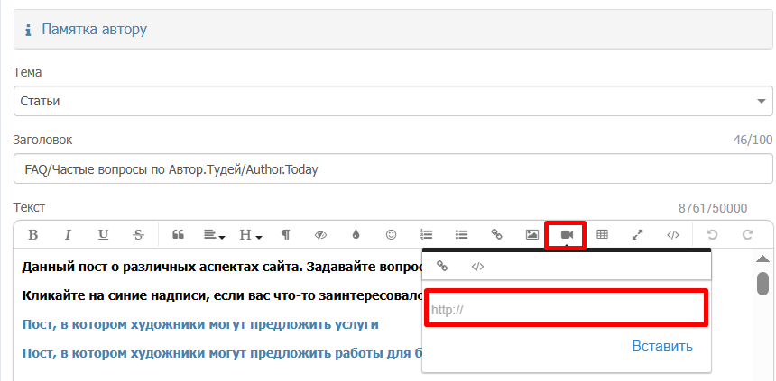776x381 pixels.
Task: Toggle strikethrough formatting
Action: click(138, 235)
